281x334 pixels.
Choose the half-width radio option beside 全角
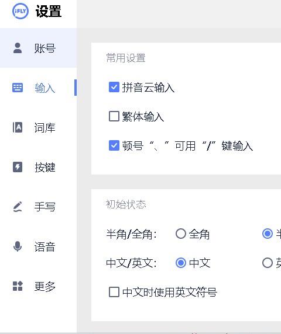(268, 234)
